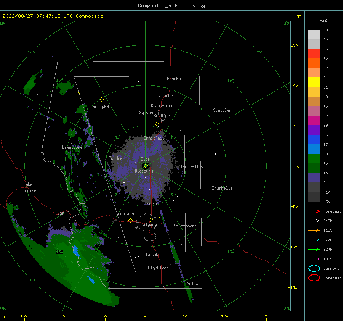This screenshot has width=343, height=321.
Task: Click the RockyMH label
Action: click(x=101, y=107)
